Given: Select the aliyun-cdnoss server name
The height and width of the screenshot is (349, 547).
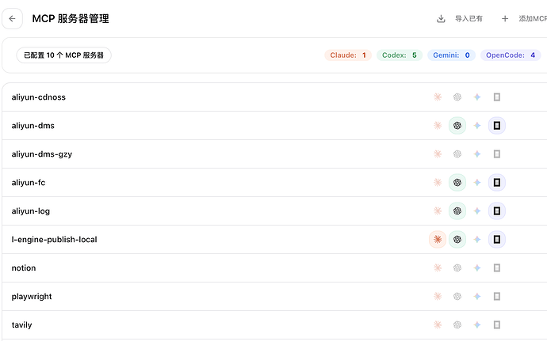Looking at the screenshot, I should [38, 97].
